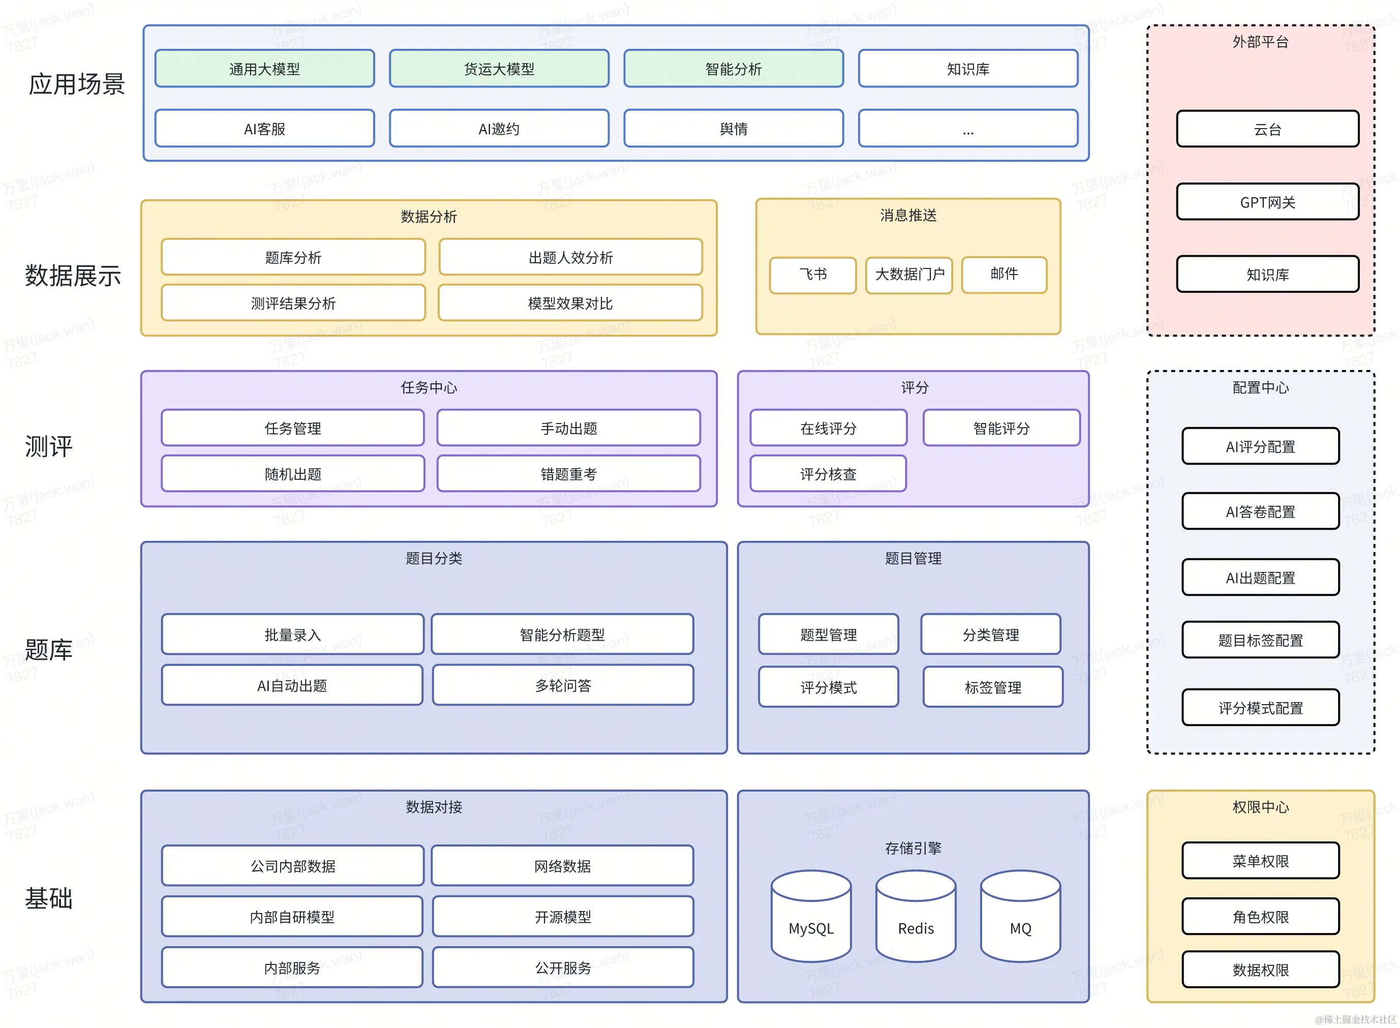Select the 智能分析 scenario box
The width and height of the screenshot is (1400, 1028).
[733, 69]
